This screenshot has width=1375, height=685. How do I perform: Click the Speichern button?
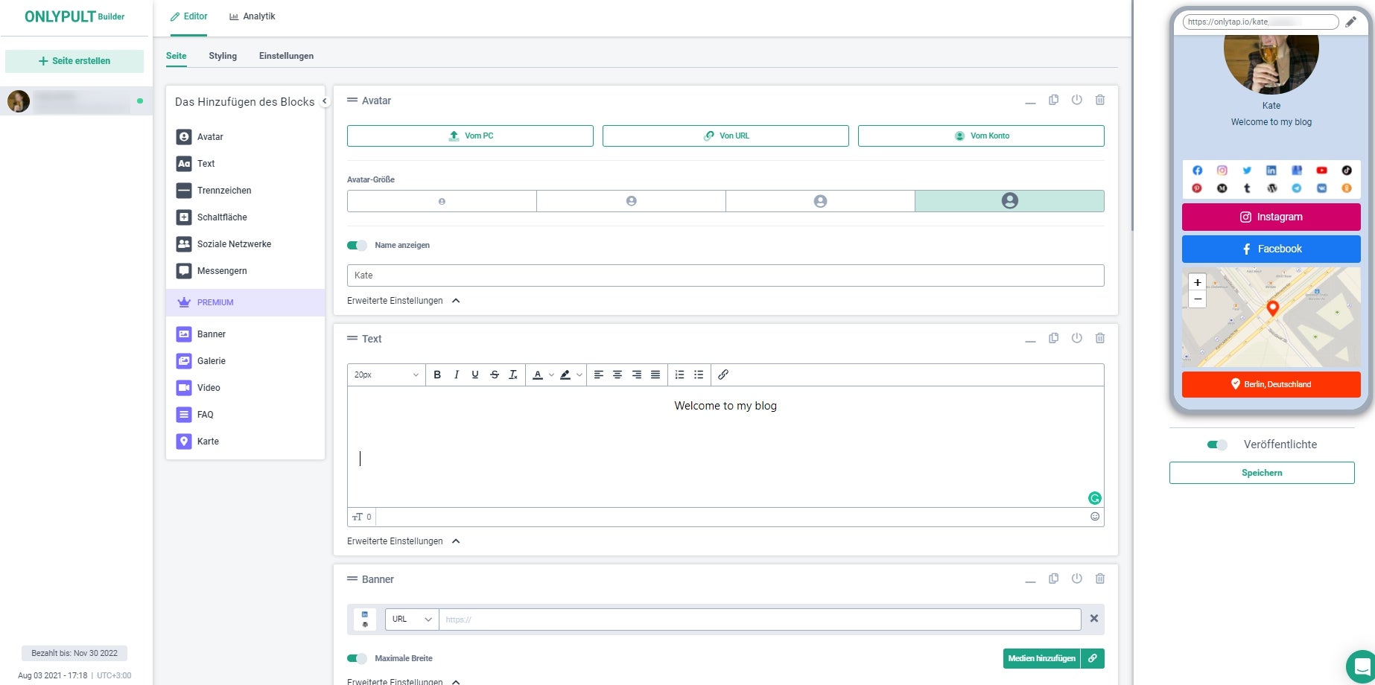click(x=1262, y=473)
